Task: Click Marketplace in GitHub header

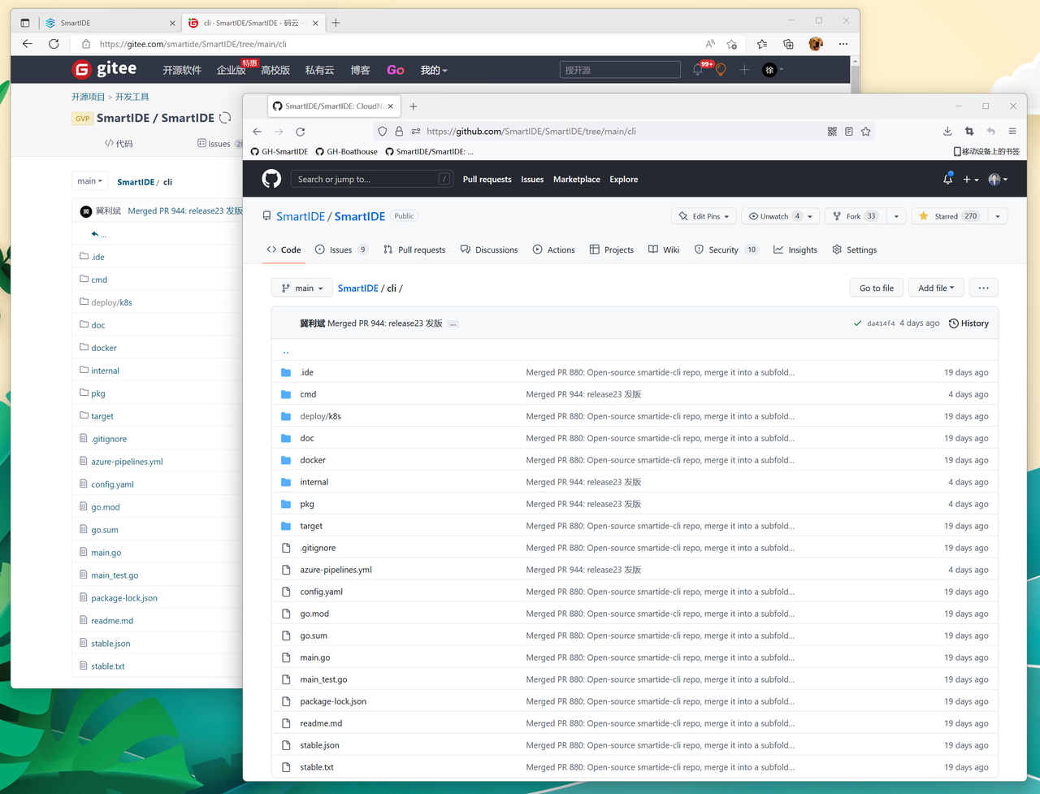Action: (577, 179)
